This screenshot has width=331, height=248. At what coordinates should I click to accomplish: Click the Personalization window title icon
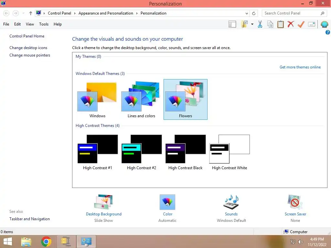[x=3, y=3]
